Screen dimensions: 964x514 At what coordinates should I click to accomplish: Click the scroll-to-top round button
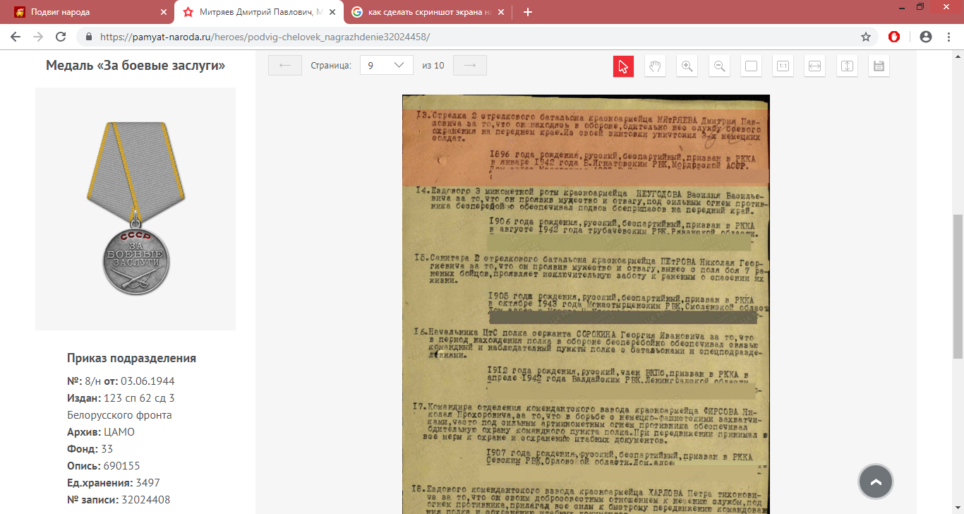pyautogui.click(x=876, y=482)
